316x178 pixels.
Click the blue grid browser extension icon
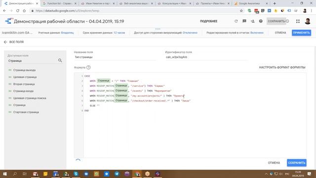coord(269,11)
